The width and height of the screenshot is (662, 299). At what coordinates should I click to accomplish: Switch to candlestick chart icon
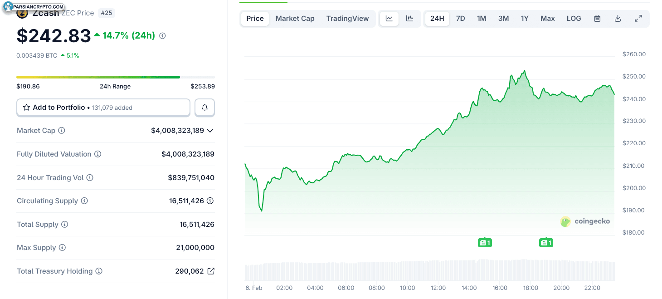(409, 19)
